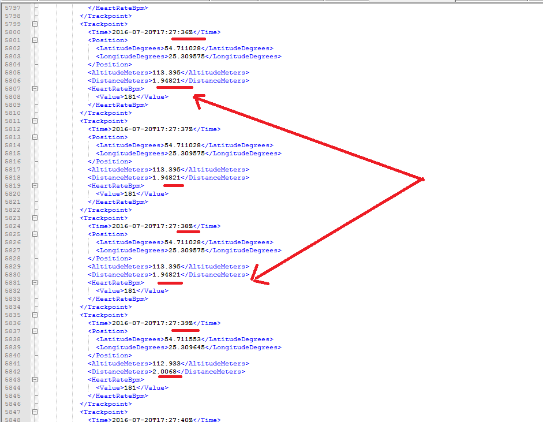Click distance value 2.0068 on line 5842
This screenshot has width=543, height=422.
click(x=164, y=372)
